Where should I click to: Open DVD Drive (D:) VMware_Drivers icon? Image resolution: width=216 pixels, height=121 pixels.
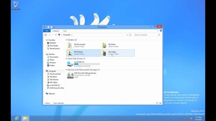click(70, 75)
